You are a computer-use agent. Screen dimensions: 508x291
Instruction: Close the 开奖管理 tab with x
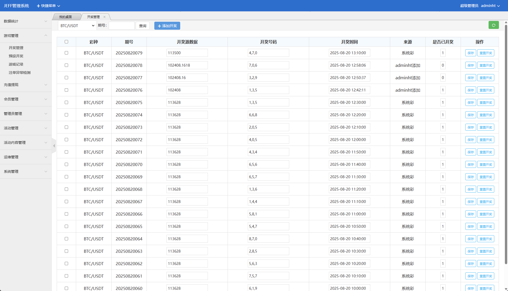(105, 17)
